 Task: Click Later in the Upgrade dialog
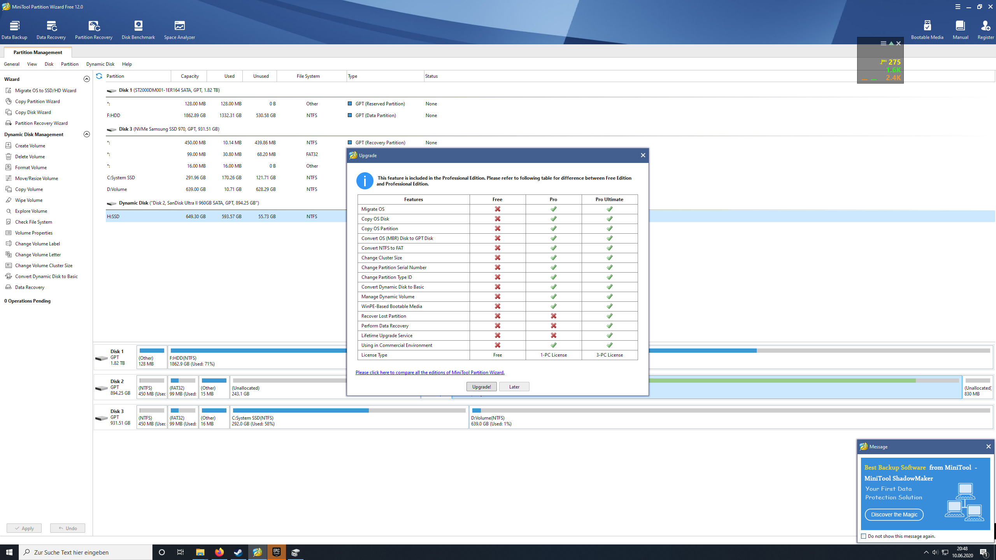tap(514, 387)
